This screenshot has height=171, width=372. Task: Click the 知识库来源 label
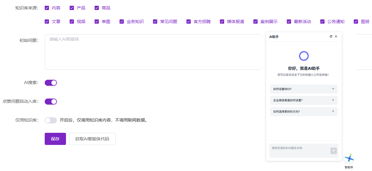click(27, 8)
